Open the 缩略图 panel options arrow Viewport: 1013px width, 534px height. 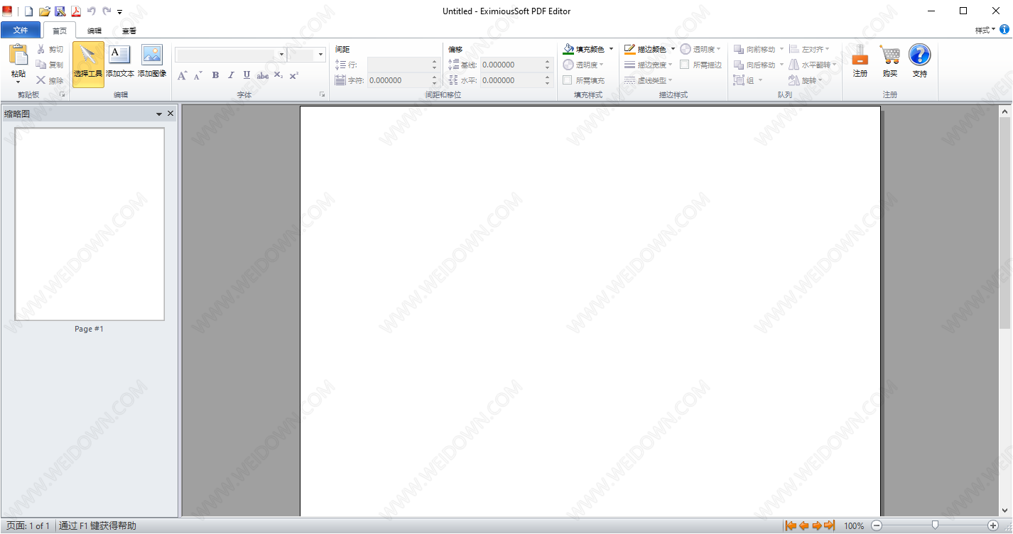click(159, 114)
